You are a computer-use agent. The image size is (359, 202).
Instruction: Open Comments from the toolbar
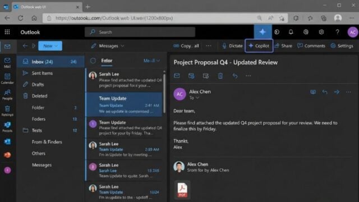[311, 46]
